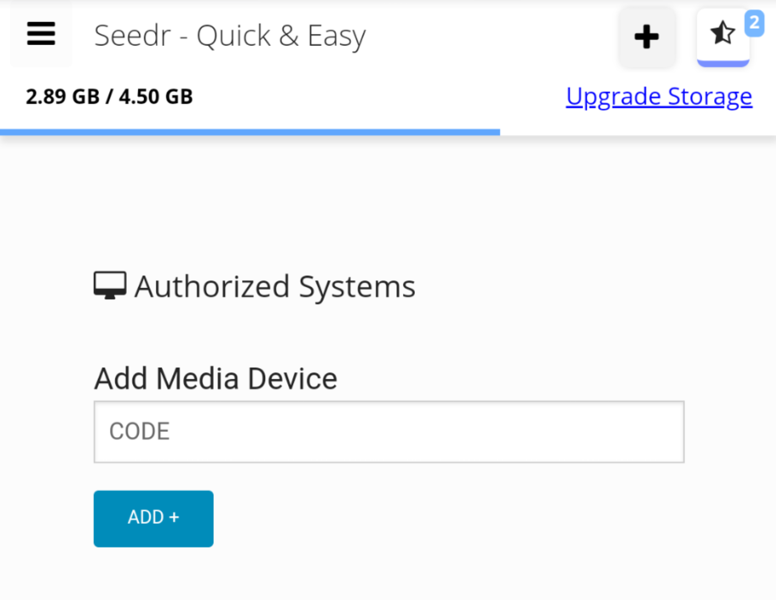Tap the bookmark star with the blue underline

pyautogui.click(x=722, y=34)
